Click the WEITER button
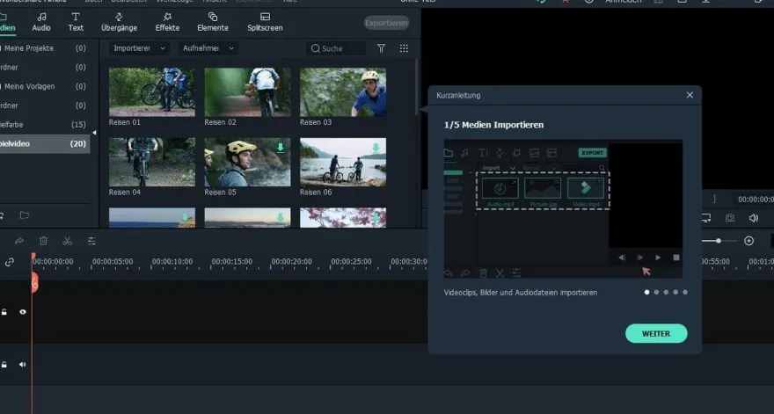Viewport: 774px width, 414px height. pyautogui.click(x=656, y=333)
